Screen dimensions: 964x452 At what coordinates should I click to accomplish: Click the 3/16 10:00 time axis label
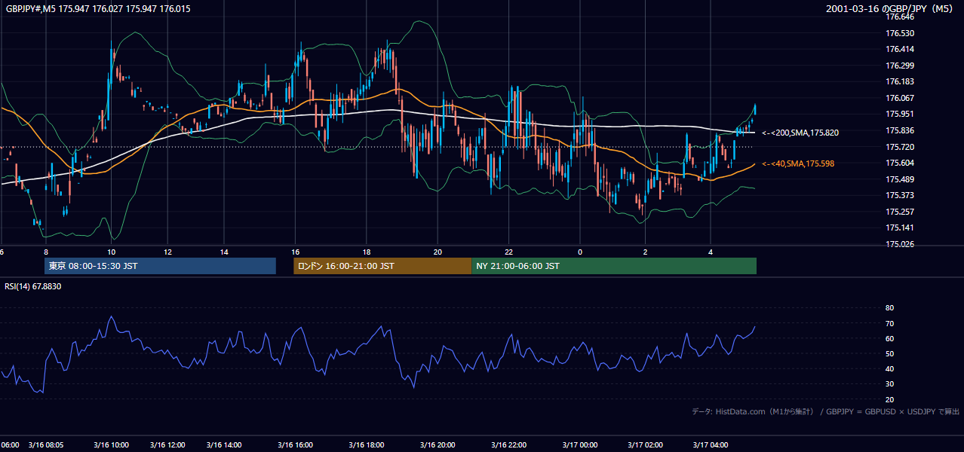click(x=110, y=445)
